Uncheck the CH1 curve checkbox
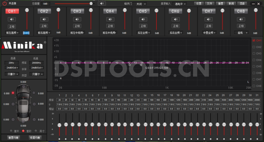This screenshot has height=142, width=264. [254, 40]
